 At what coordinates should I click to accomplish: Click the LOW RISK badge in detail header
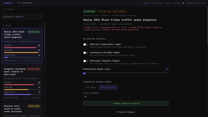coord(89,11)
